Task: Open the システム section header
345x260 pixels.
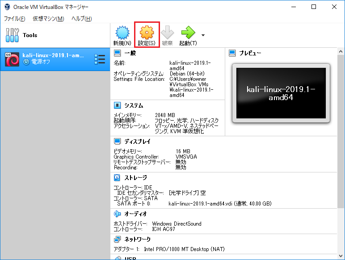Action: tap(134, 105)
